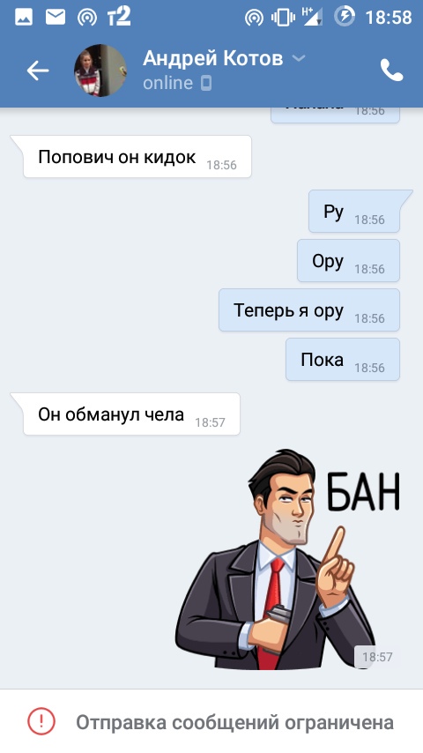
Task: Start a voice call with Андрей Котов
Action: pyautogui.click(x=392, y=71)
